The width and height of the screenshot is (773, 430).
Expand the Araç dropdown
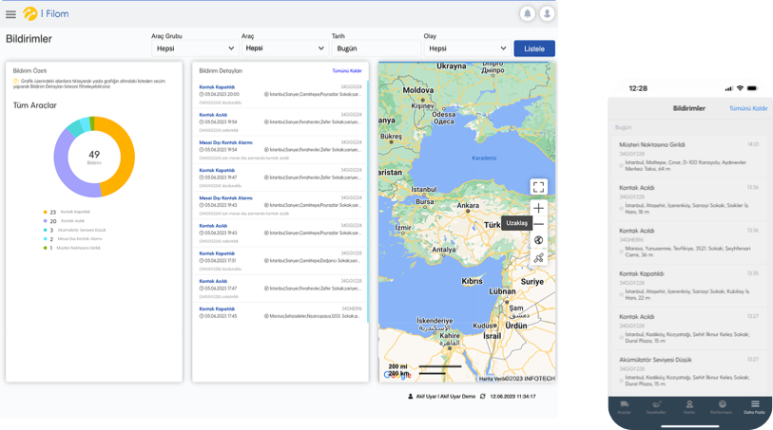pyautogui.click(x=283, y=47)
